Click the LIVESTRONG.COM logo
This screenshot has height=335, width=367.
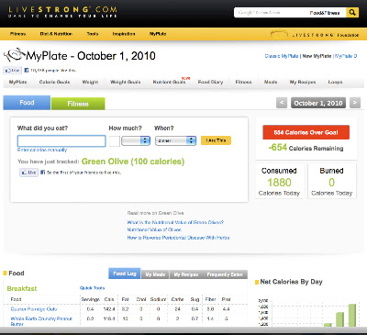coord(62,12)
